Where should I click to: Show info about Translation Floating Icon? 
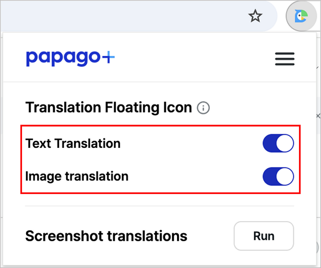203,108
